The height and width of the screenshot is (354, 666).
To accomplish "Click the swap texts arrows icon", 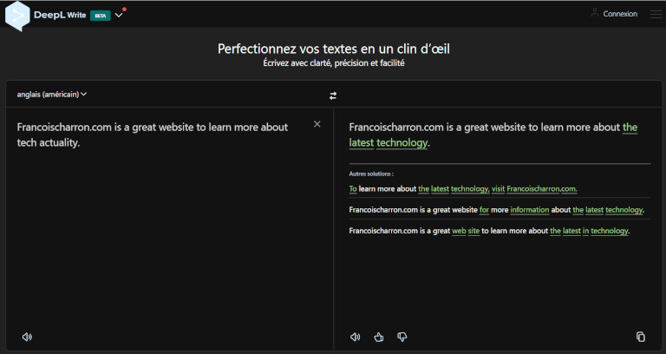I will coord(333,95).
